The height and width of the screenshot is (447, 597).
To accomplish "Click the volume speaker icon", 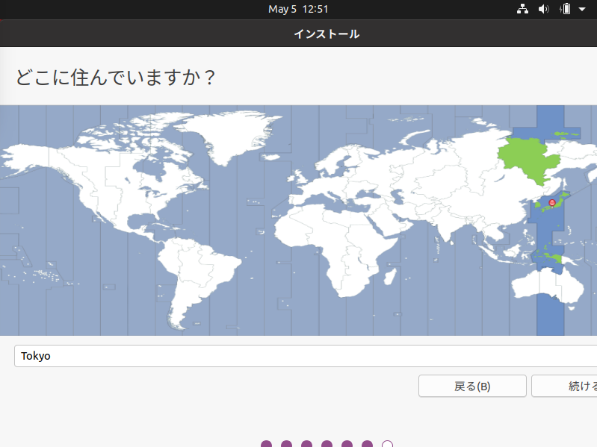I will point(544,9).
